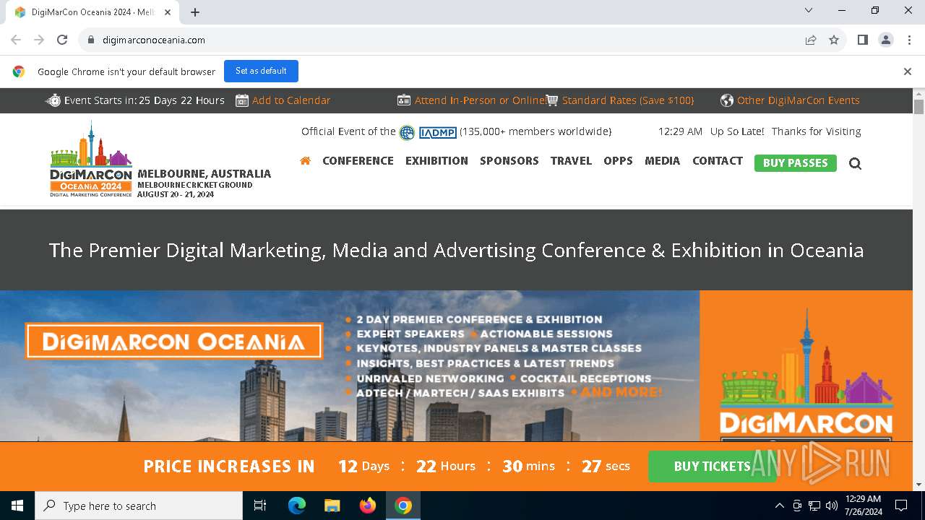
Task: Reload the page with the refresh icon
Action: pyautogui.click(x=62, y=40)
